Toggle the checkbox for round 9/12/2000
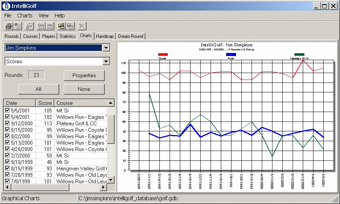This screenshot has width=340, height=204. coord(7,123)
